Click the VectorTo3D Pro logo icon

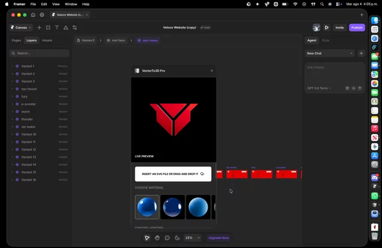[x=137, y=70]
